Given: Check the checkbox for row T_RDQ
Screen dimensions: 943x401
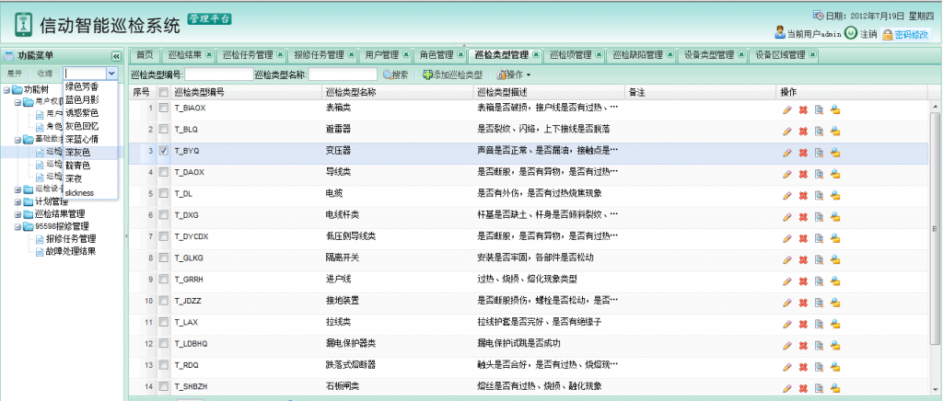Looking at the screenshot, I should pos(163,365).
